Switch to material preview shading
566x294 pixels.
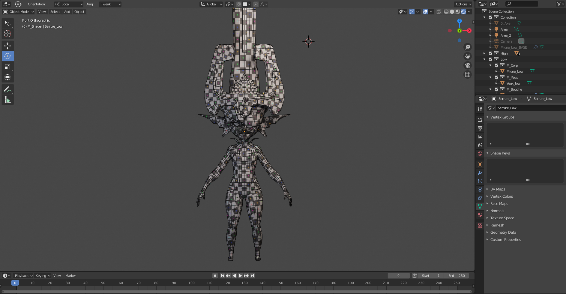(458, 12)
